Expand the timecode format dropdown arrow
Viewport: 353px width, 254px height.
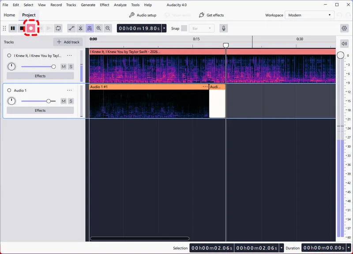tap(164, 28)
